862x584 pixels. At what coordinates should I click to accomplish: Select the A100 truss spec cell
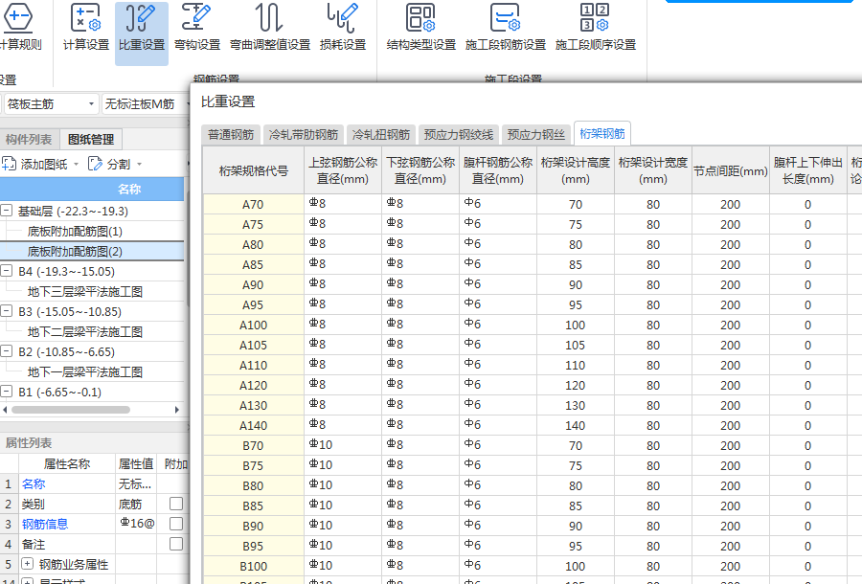click(254, 326)
